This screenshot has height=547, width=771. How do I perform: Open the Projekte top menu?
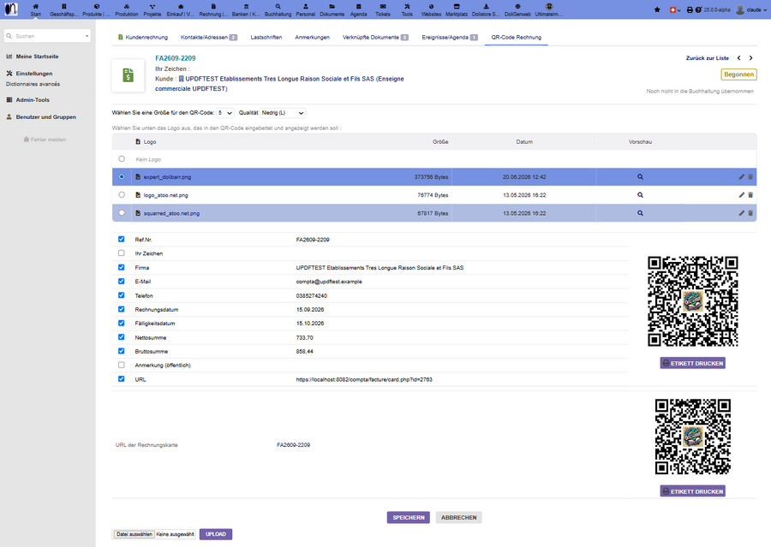coord(152,9)
